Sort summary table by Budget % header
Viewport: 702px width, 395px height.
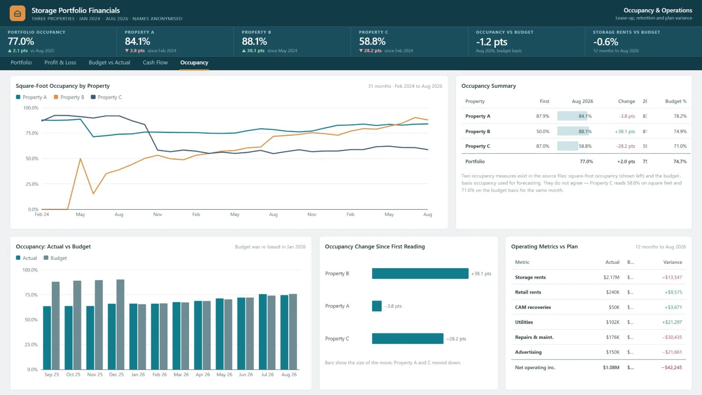click(x=676, y=101)
